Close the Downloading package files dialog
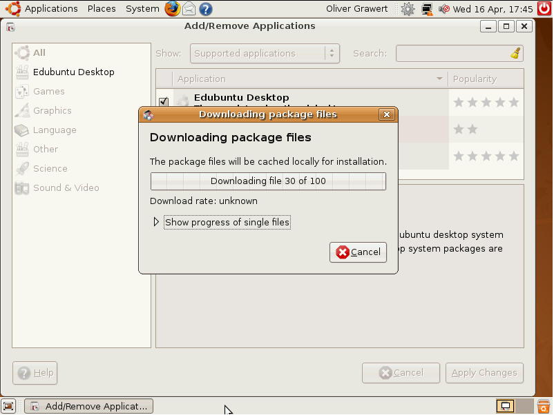This screenshot has width=554, height=415. 387,114
